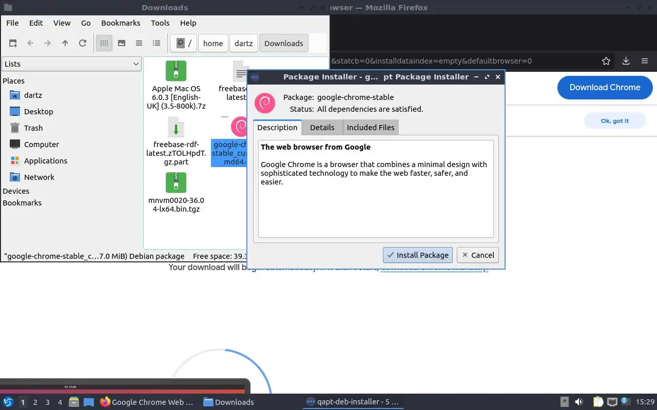This screenshot has width=657, height=410.
Task: Open Firefox hamburger menu
Action: 645,61
